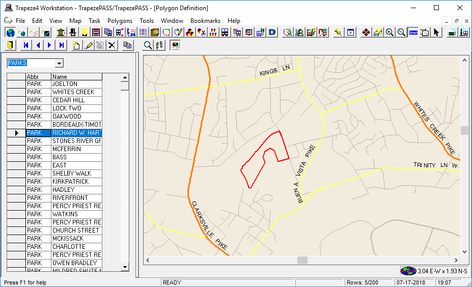The height and width of the screenshot is (287, 472).
Task: Click the globe icon beside map dimensions
Action: [x=408, y=271]
